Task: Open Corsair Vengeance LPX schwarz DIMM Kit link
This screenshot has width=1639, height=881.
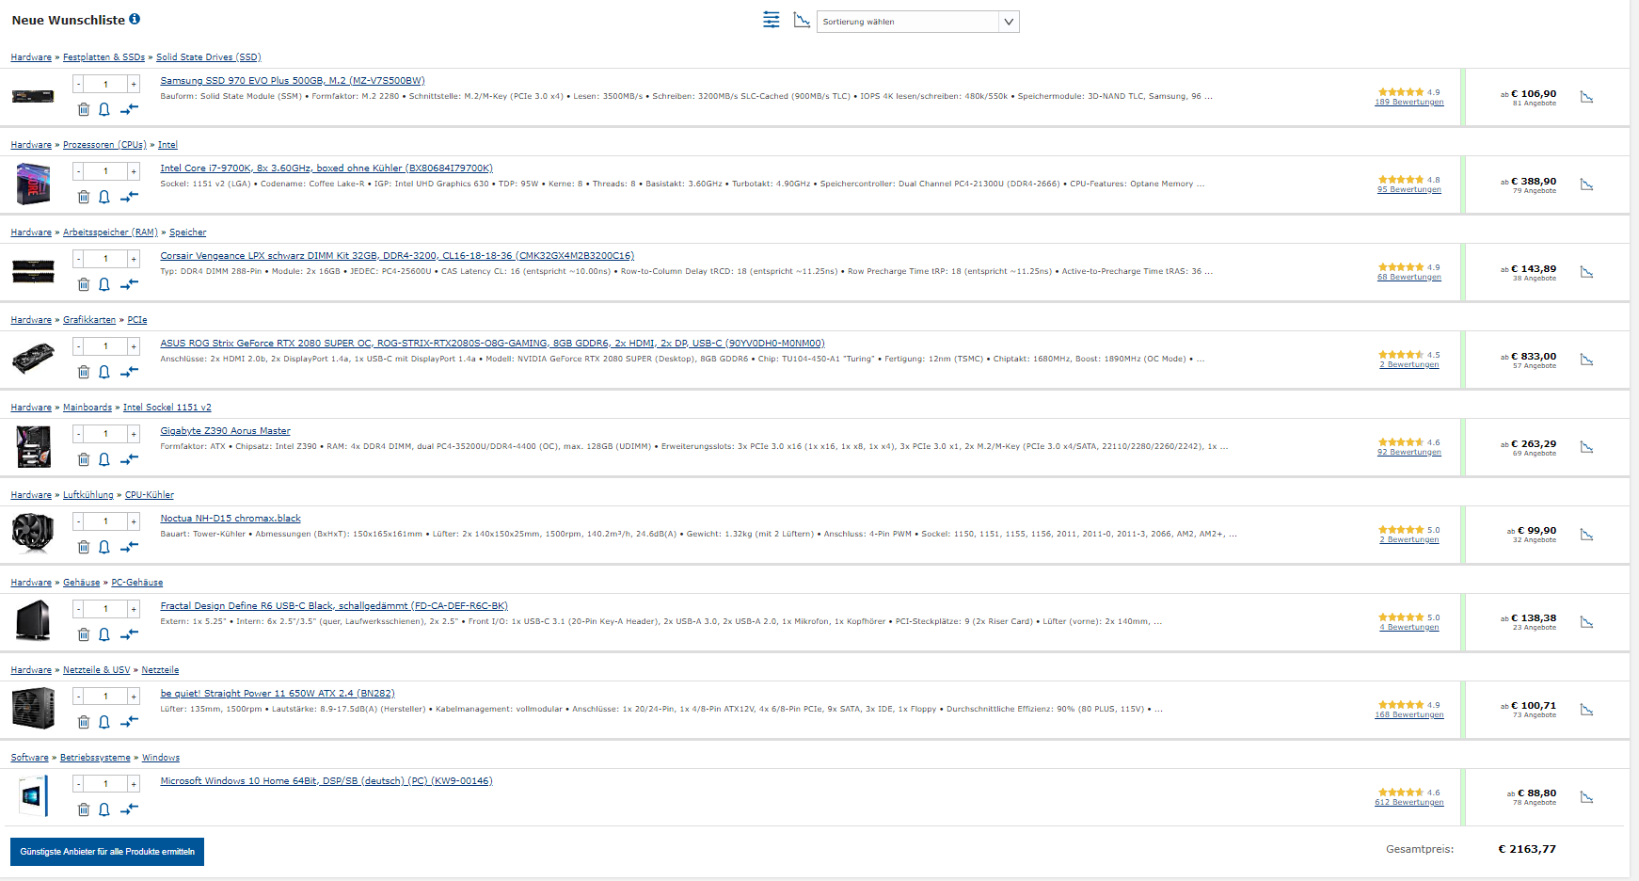Action: [x=397, y=256]
